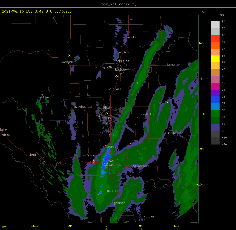Select the Ponoka city label
The height and width of the screenshot is (230, 236).
click(x=131, y=37)
